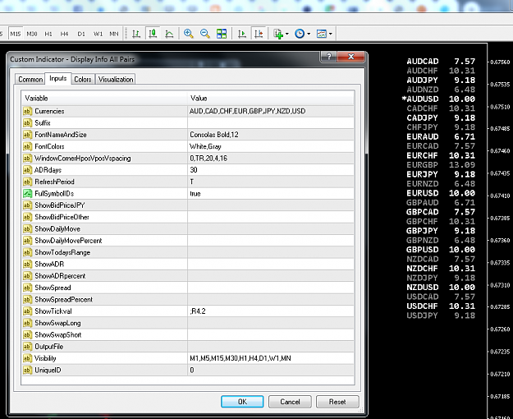
Task: Switch chart to H1 timeframe
Action: (x=48, y=34)
